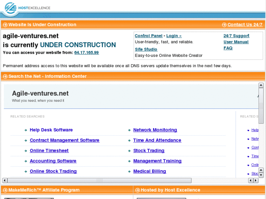
Task: Click frame scrollbar up arrow at top
Action: 261,85
